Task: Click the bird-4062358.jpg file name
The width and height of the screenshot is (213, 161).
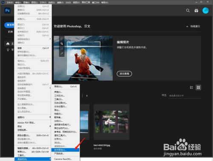Action: (x=102, y=145)
